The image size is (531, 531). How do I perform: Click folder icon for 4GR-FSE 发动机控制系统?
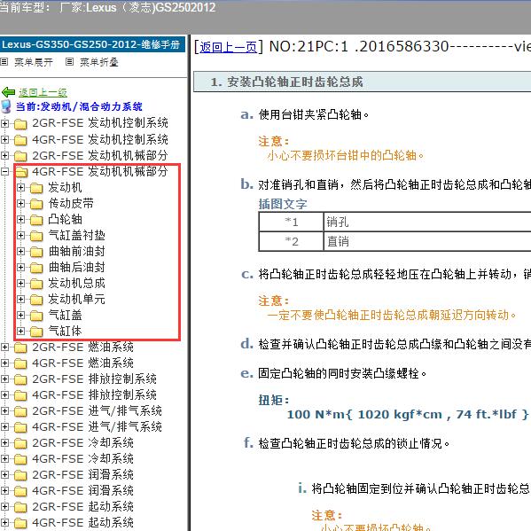(x=20, y=140)
